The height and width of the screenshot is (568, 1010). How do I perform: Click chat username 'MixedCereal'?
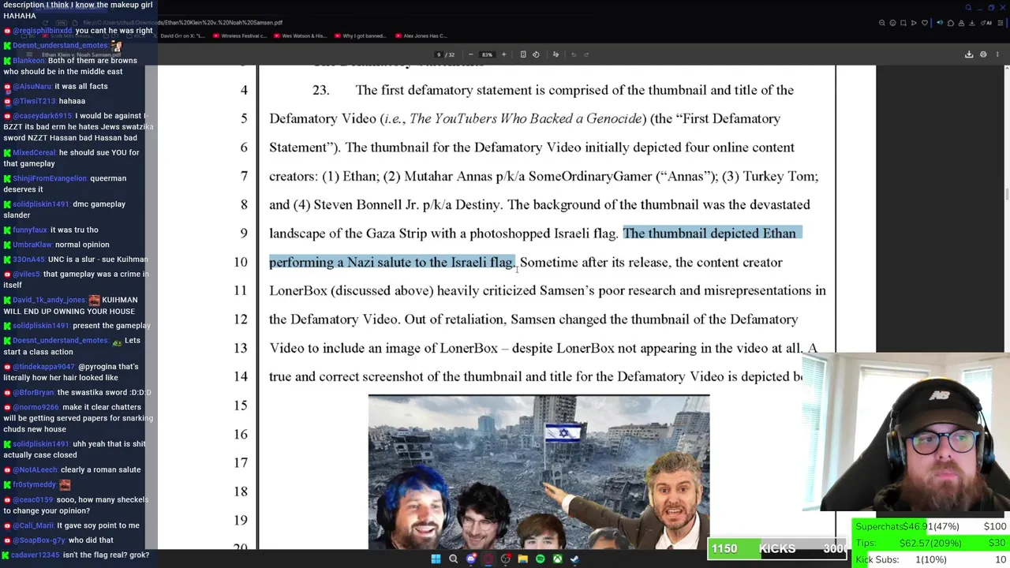(x=34, y=153)
